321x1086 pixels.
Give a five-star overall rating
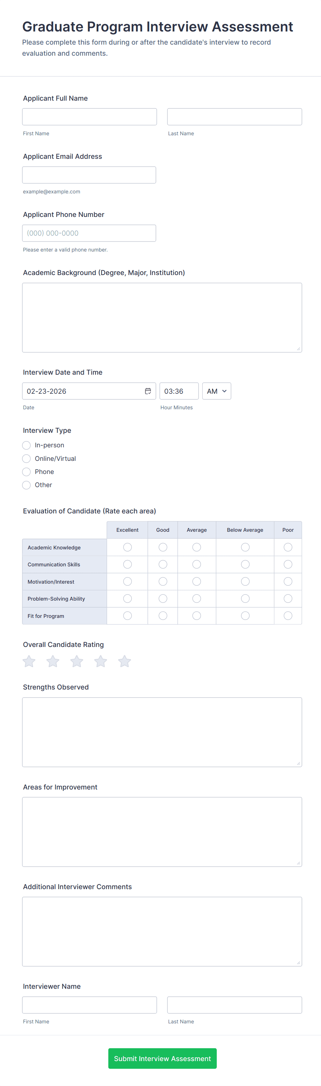125,661
